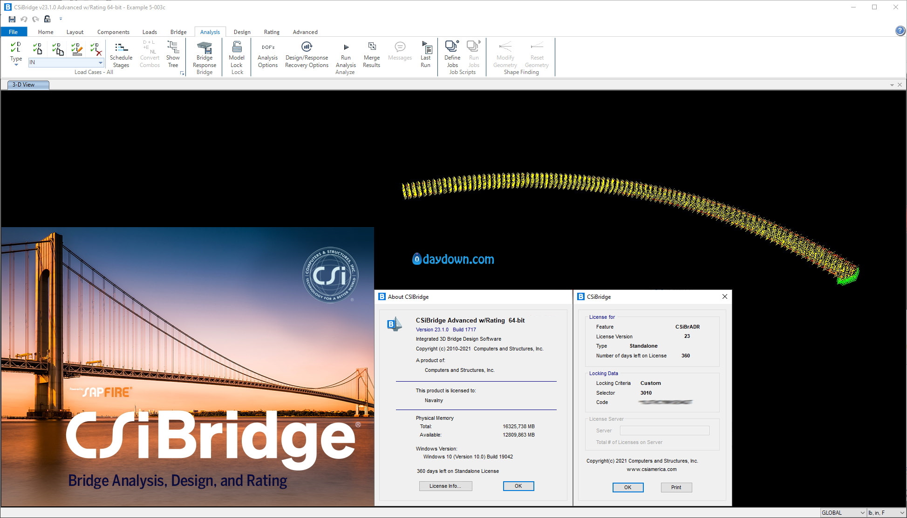Click the disabled Server input field

pos(664,431)
